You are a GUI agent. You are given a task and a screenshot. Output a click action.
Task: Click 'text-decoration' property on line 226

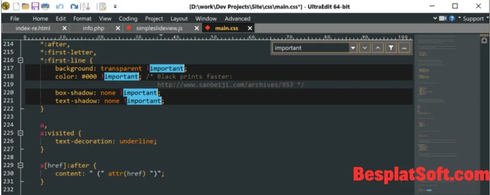(83, 141)
